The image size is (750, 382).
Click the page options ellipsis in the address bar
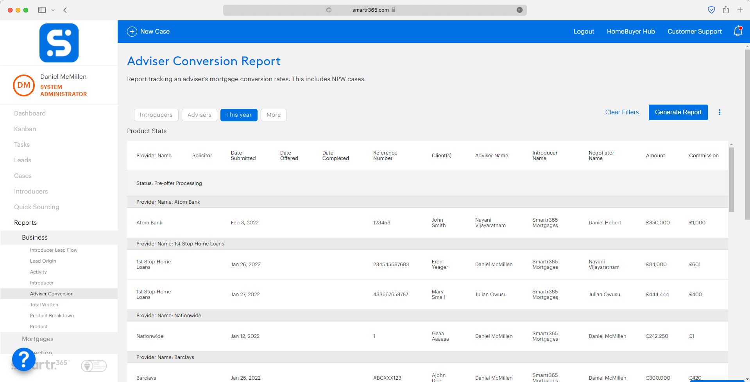[519, 10]
